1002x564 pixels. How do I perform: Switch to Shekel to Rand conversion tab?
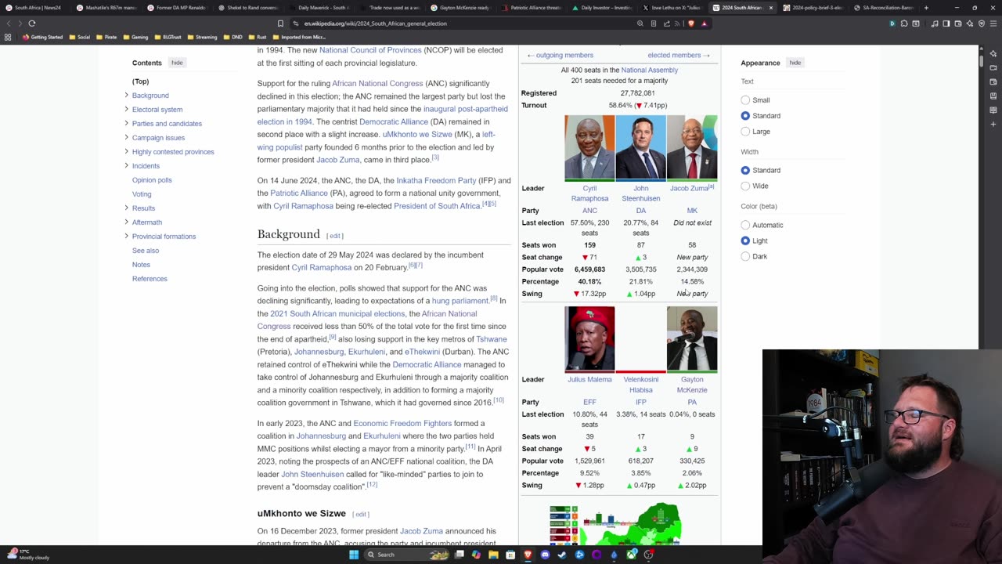[x=249, y=8]
